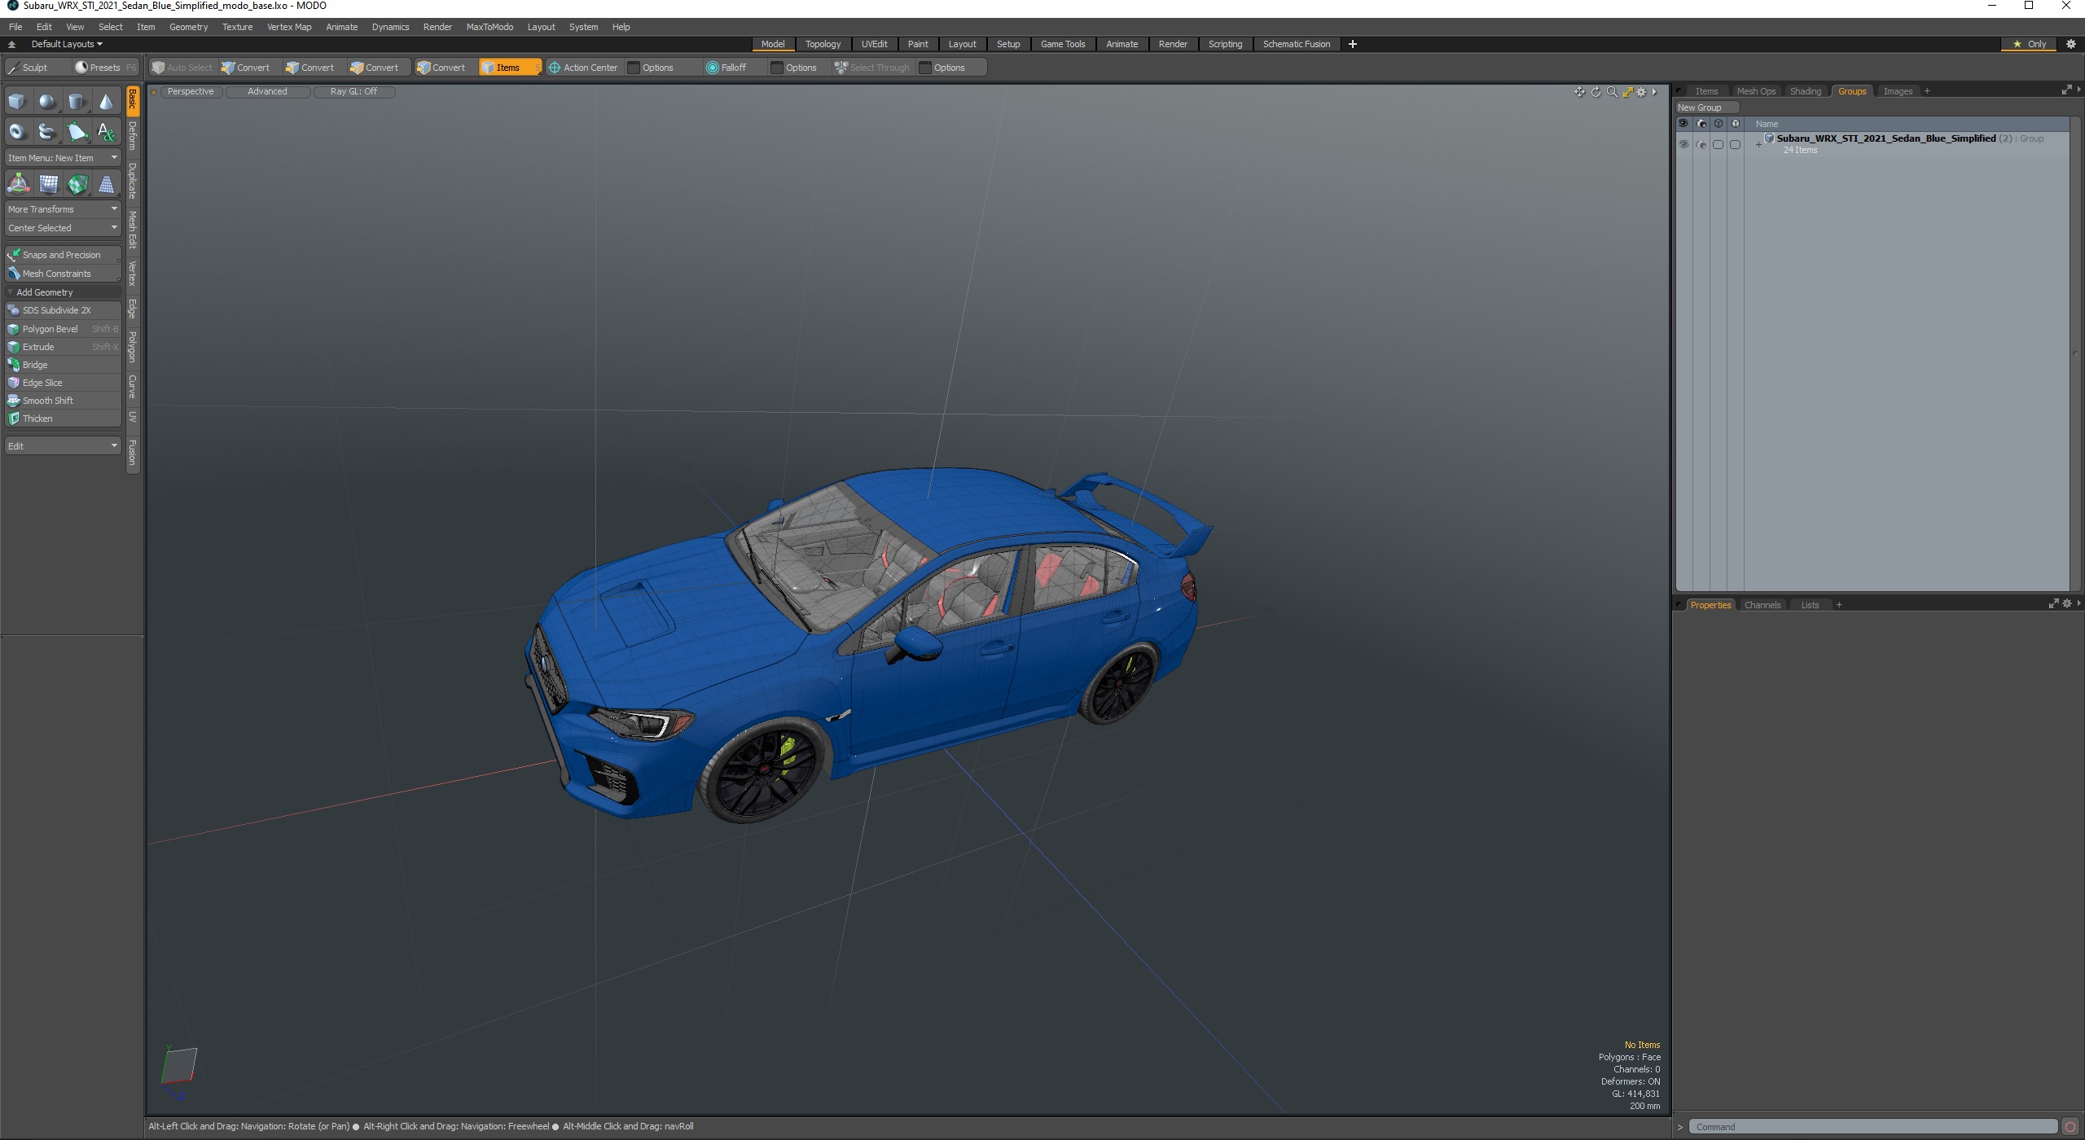Toggle Options checkbox next to Action Center

coord(634,68)
